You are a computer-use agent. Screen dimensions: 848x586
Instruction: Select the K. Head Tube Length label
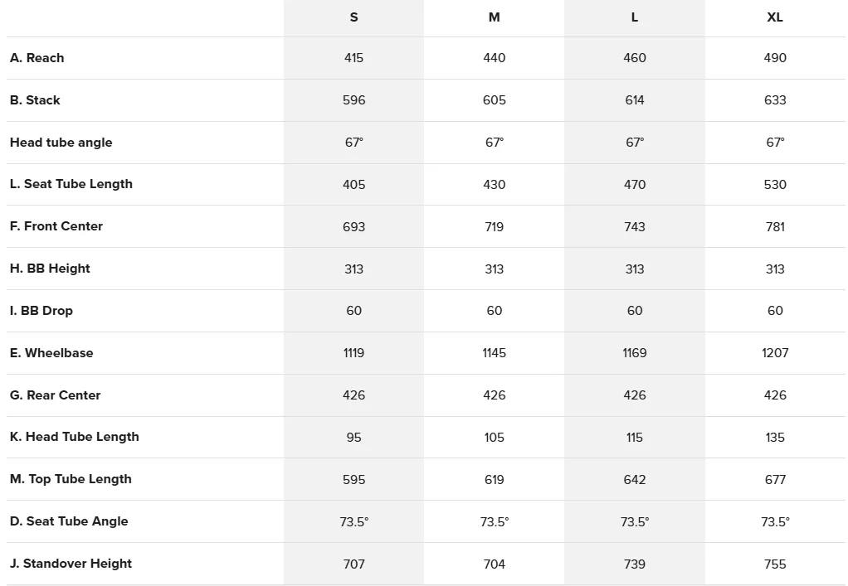75,437
